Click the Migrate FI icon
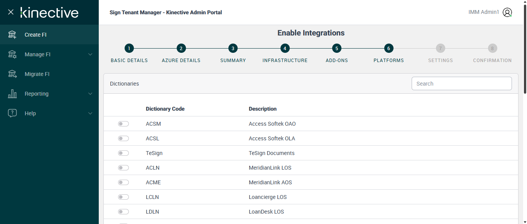This screenshot has width=527, height=224. pyautogui.click(x=12, y=74)
